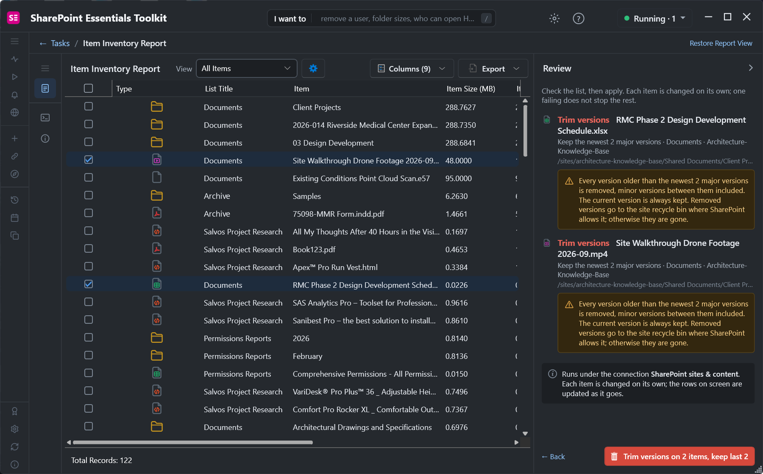Open the history clock icon in sidebar
The height and width of the screenshot is (474, 763).
point(14,200)
